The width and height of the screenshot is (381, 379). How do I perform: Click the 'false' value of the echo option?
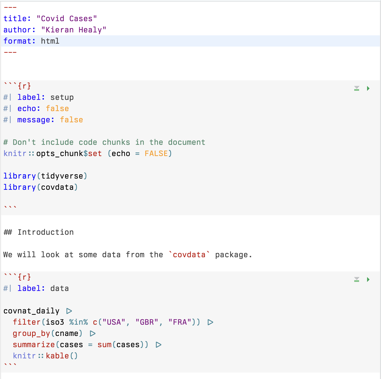pos(57,109)
